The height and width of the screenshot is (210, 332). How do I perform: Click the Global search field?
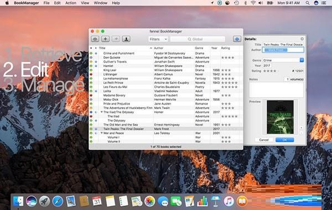point(198,39)
